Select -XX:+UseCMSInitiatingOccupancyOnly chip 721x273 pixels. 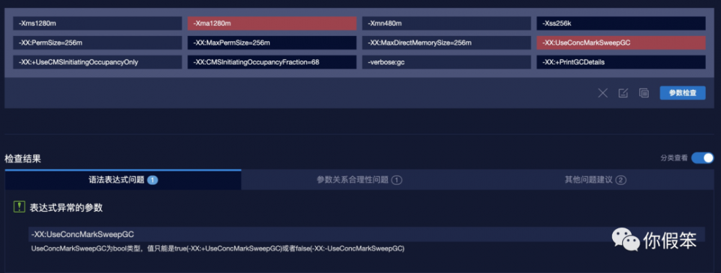click(98, 62)
